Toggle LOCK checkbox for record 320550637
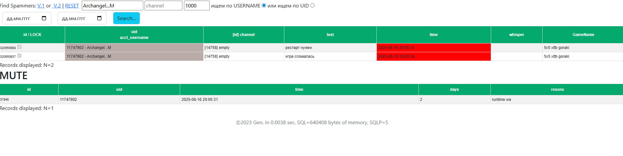The image size is (623, 156). click(x=19, y=56)
